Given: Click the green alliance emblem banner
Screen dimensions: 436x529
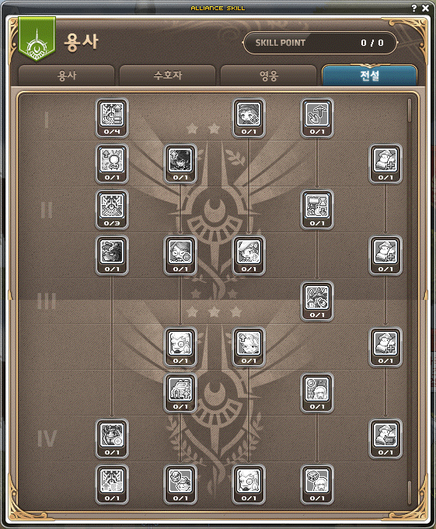Looking at the screenshot, I should click(x=37, y=39).
